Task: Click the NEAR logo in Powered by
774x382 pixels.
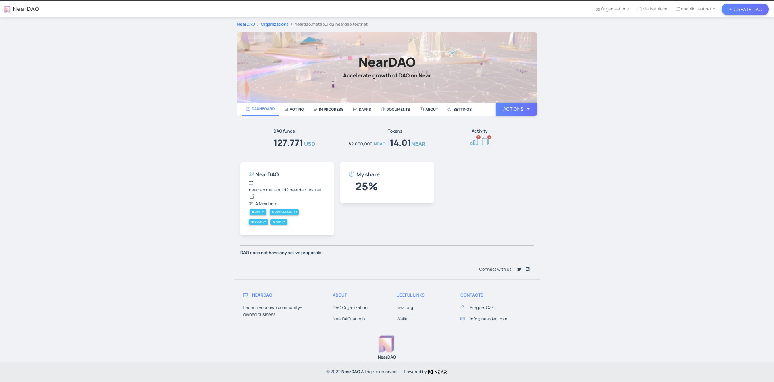Action: pos(437,372)
